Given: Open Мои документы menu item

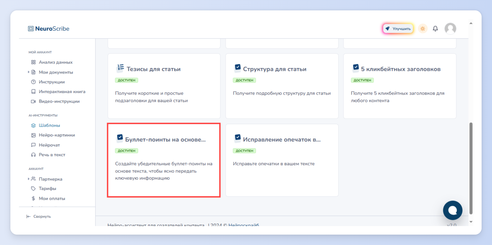Looking at the screenshot, I should tap(56, 72).
